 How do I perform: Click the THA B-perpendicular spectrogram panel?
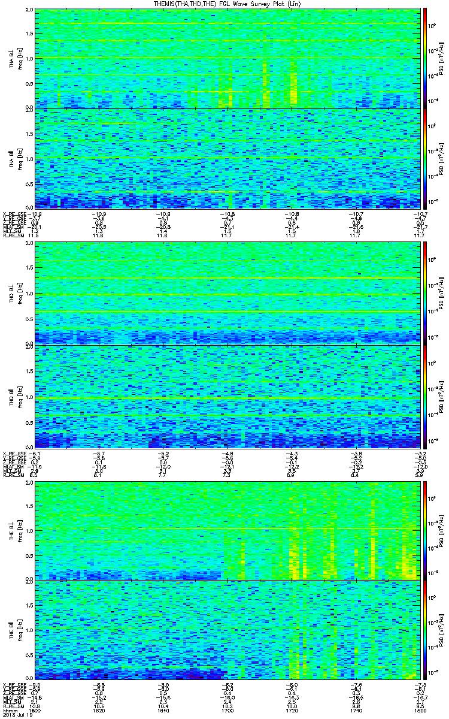click(x=228, y=58)
